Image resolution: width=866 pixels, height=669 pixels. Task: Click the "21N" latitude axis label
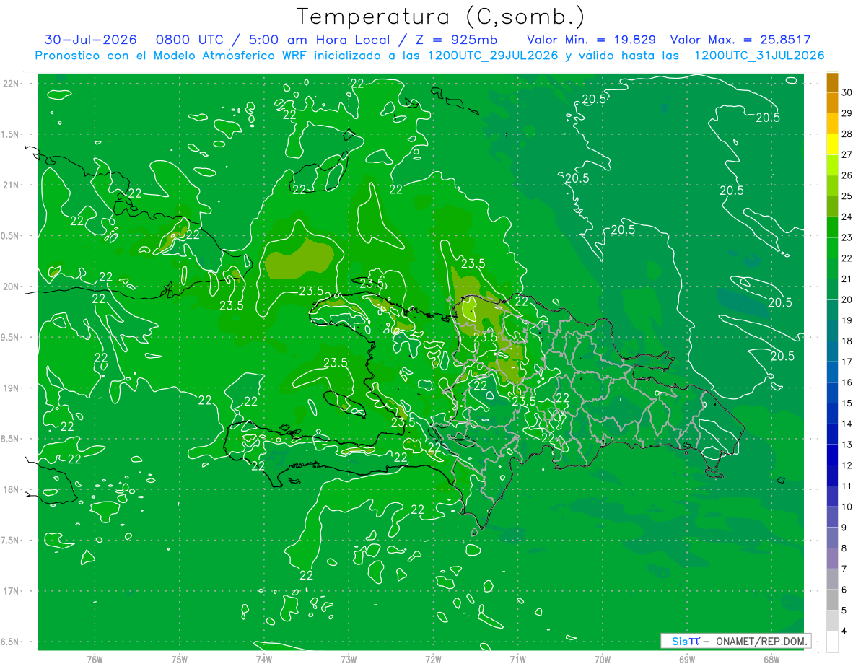pos(11,185)
